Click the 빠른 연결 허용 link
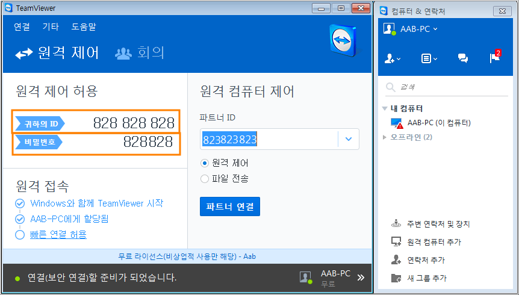 (x=58, y=235)
